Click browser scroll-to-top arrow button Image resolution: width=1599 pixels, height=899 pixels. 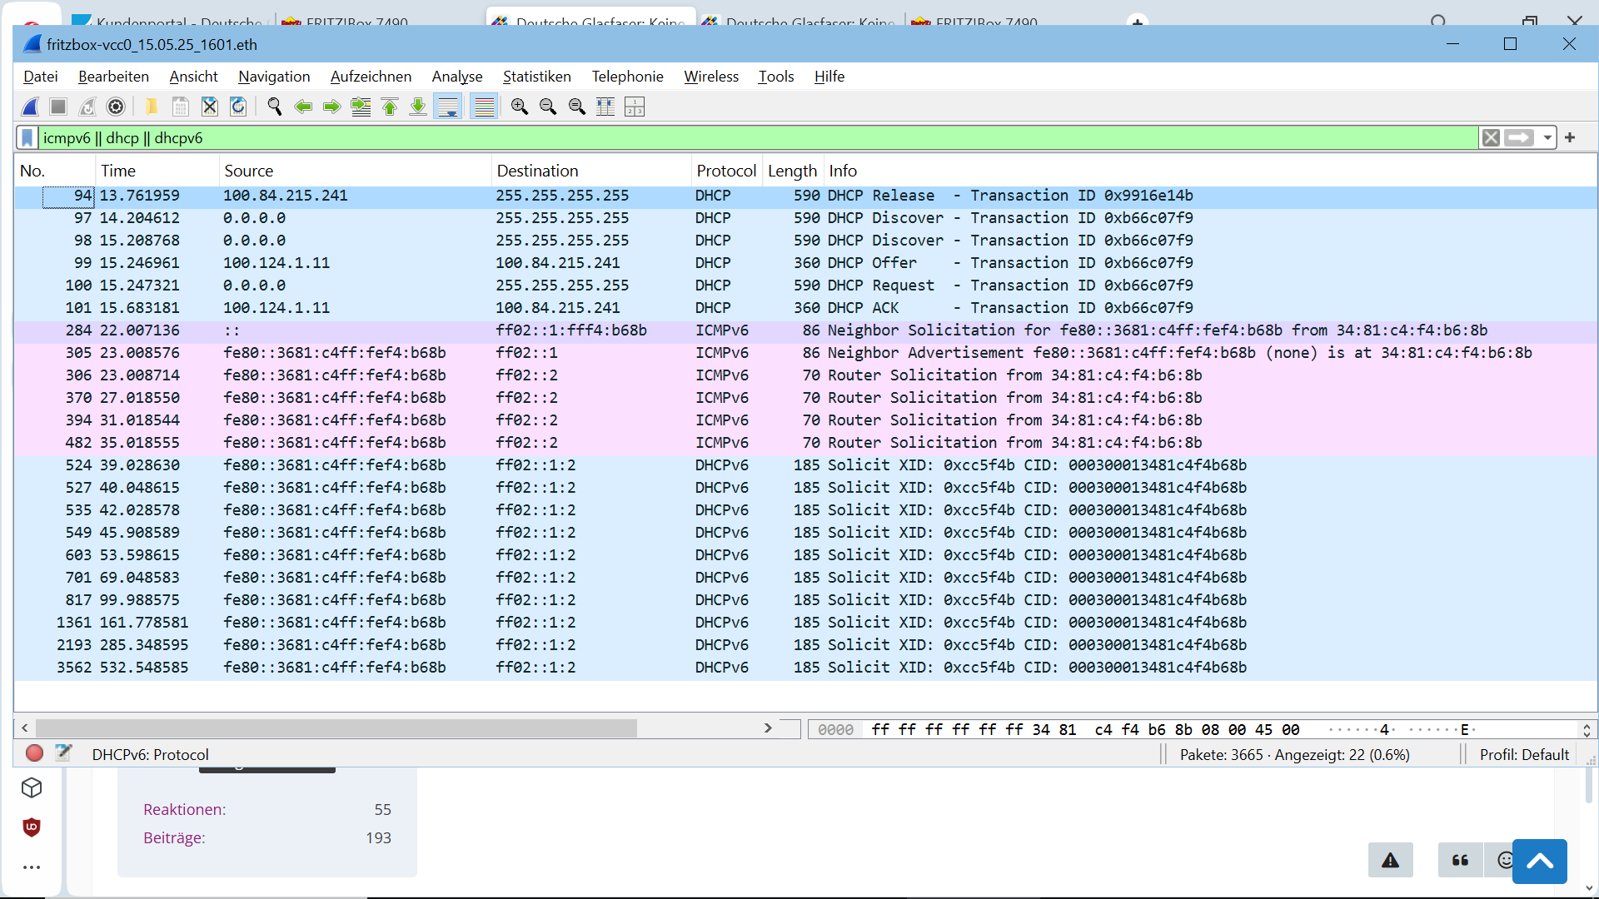(x=1540, y=862)
